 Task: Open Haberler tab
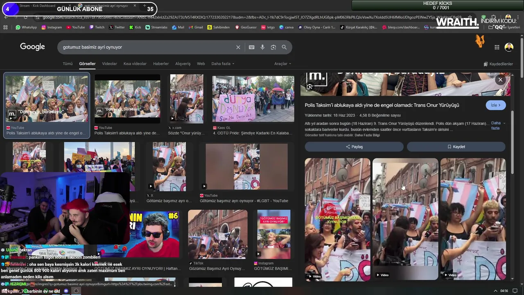tap(161, 64)
